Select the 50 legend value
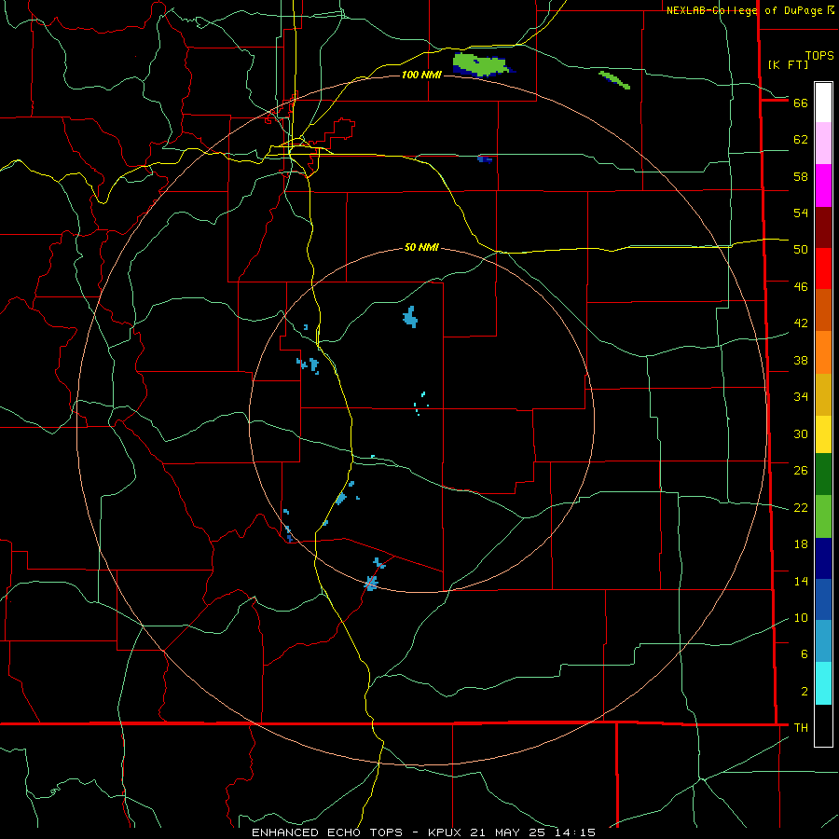 [801, 250]
